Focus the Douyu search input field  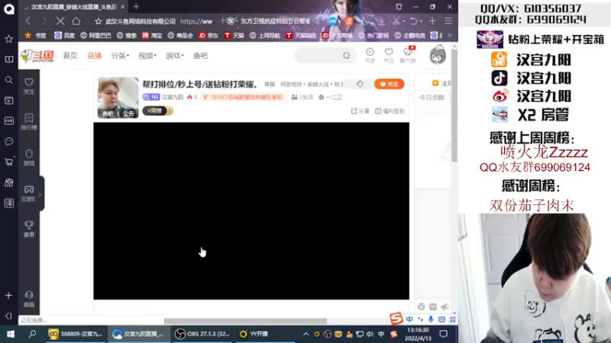tap(319, 56)
